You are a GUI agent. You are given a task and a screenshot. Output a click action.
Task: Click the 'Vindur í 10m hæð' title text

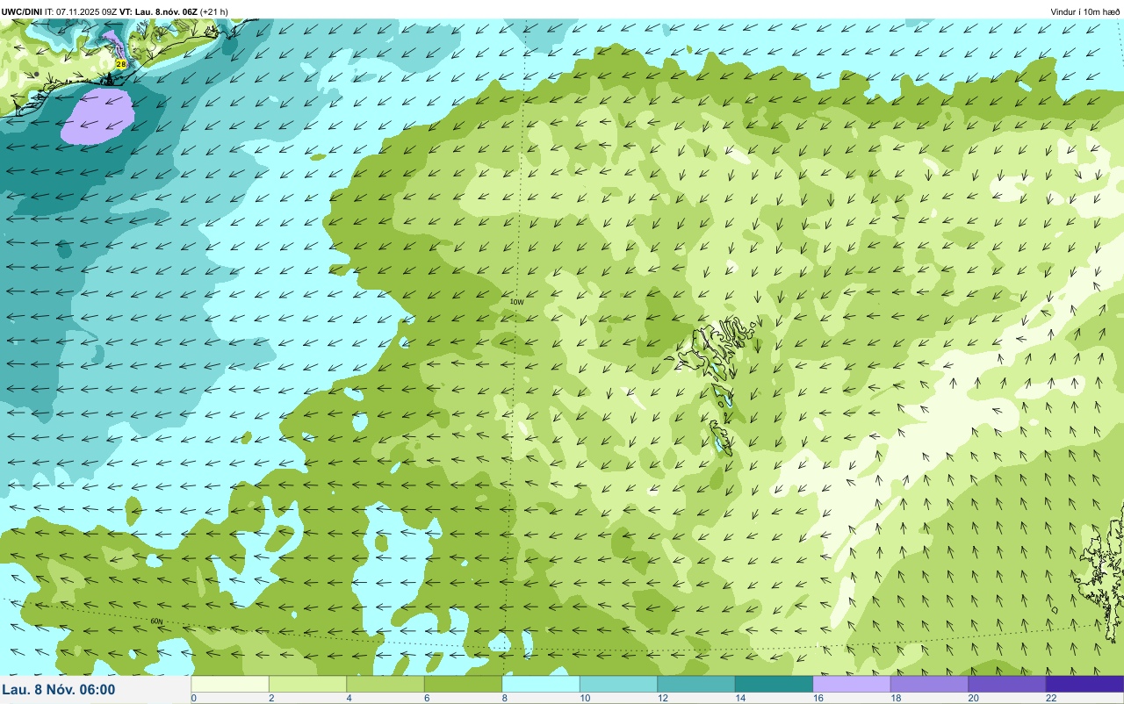1085,11
